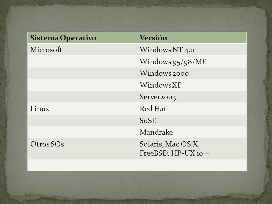
Task: Click the Mandrake cell
Action: click(192, 132)
